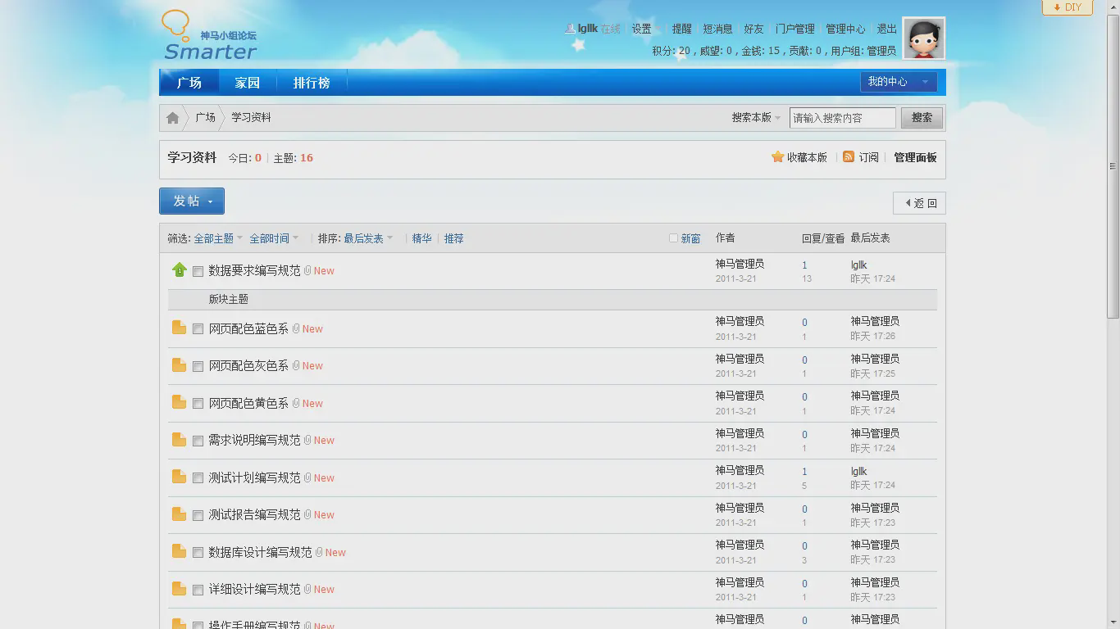This screenshot has height=629, width=1120.
Task: Click folder icon beside 测试计划编写规范
Action: tap(179, 477)
